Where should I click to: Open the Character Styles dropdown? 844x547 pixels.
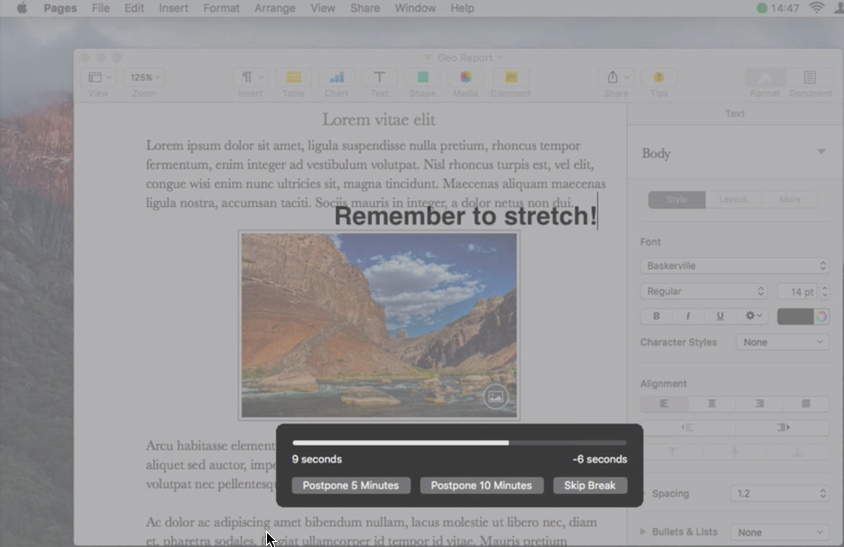point(782,342)
